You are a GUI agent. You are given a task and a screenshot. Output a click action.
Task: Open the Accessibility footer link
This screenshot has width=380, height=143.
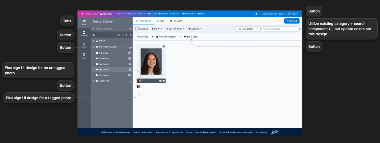(261, 133)
